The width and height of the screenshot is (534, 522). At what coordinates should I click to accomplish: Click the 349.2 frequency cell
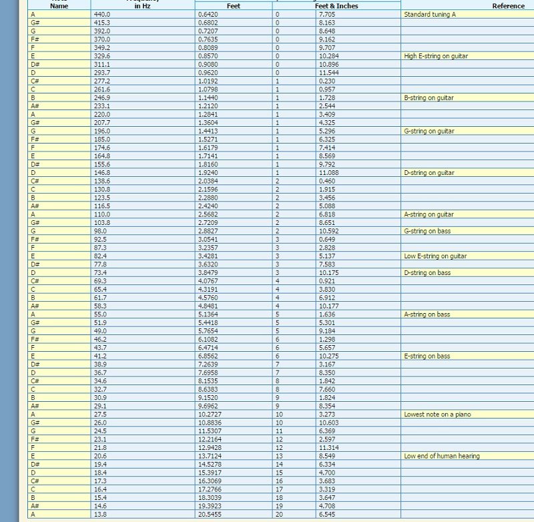pos(143,47)
